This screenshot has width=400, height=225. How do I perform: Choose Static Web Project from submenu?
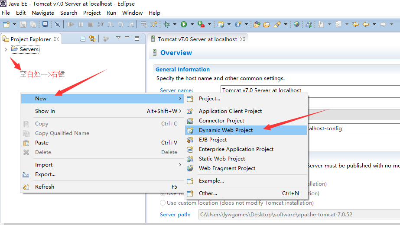pos(246,159)
